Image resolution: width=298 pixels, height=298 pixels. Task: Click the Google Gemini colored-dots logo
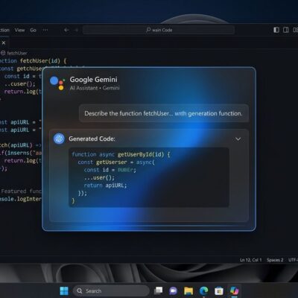(x=57, y=83)
